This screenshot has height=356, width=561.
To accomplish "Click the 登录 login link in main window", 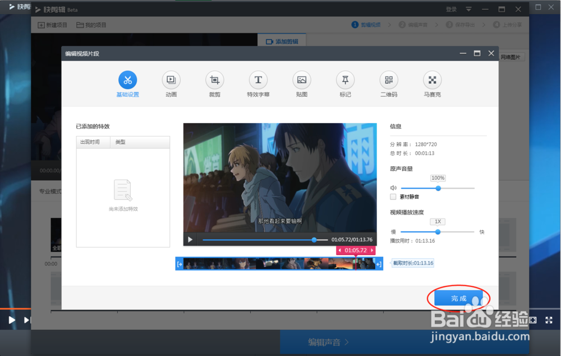I will click(x=451, y=10).
